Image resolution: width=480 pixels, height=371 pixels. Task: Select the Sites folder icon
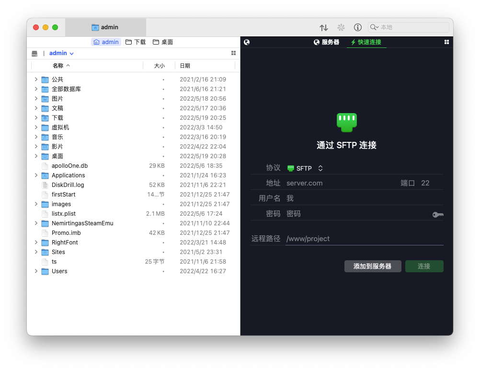[x=45, y=252]
